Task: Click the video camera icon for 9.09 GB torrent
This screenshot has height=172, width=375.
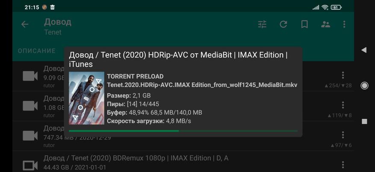Action: pyautogui.click(x=30, y=76)
